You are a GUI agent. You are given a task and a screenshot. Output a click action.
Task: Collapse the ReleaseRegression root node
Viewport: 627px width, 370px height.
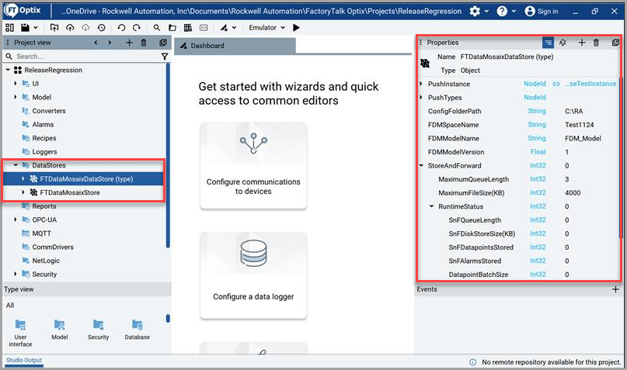click(8, 70)
